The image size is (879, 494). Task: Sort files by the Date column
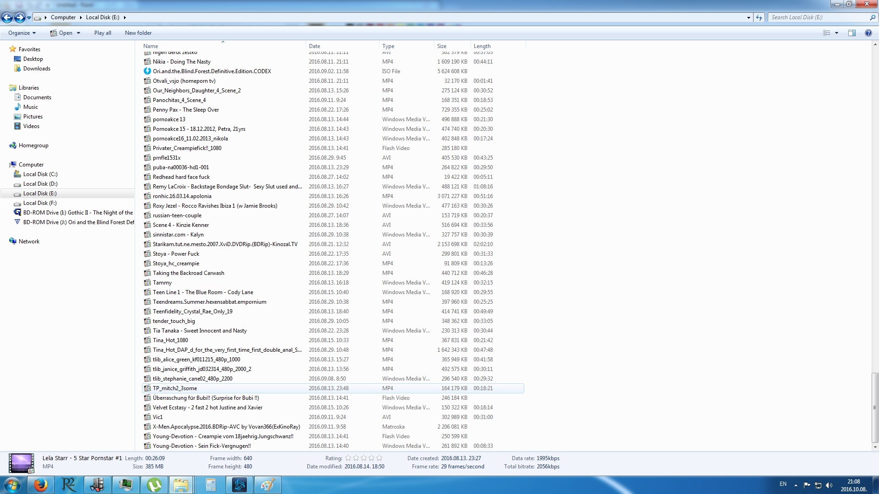click(x=342, y=46)
